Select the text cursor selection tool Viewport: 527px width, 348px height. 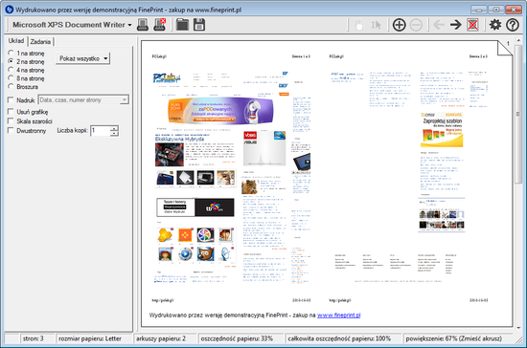click(x=376, y=25)
